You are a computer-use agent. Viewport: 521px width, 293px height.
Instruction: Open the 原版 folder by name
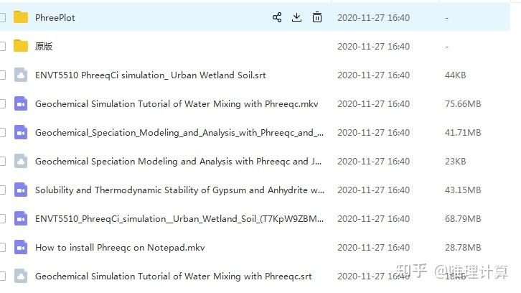click(x=44, y=46)
